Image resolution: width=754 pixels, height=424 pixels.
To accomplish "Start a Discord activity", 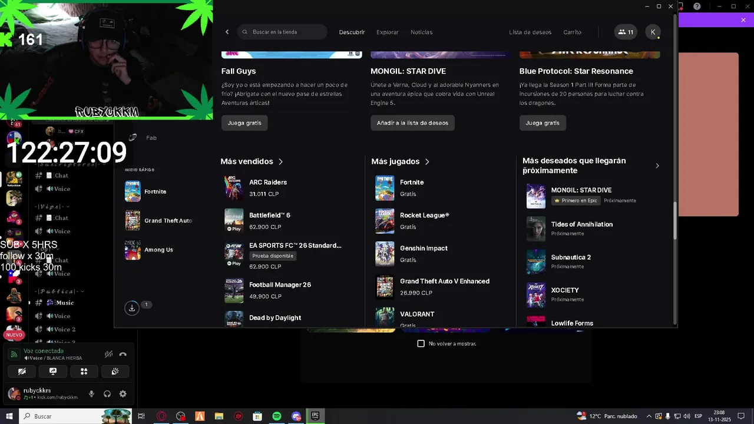I will pyautogui.click(x=84, y=372).
